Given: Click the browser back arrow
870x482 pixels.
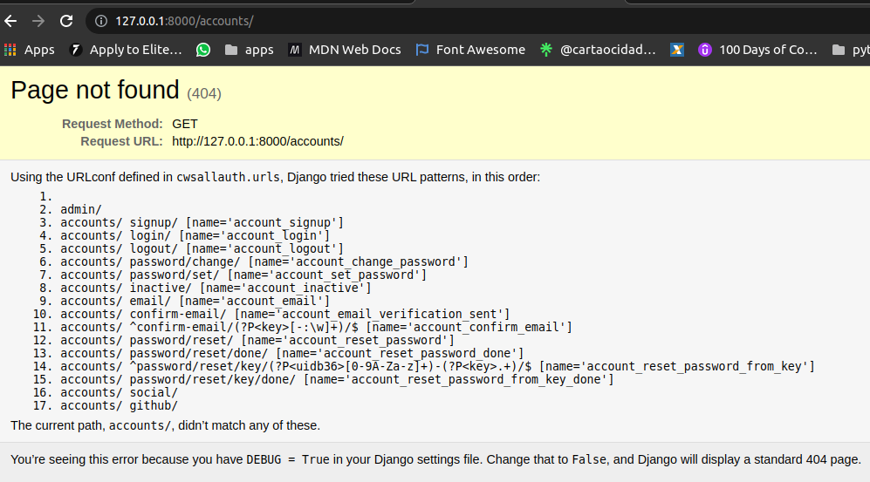Looking at the screenshot, I should tap(10, 21).
